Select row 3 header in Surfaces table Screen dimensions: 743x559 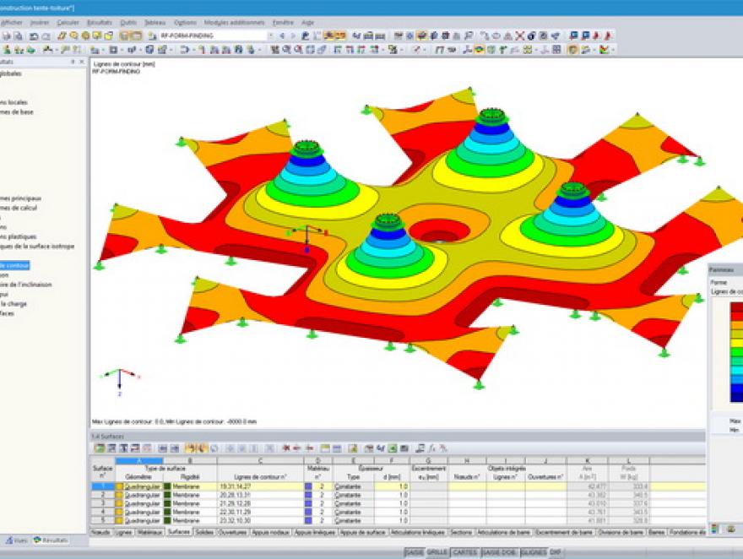101,504
